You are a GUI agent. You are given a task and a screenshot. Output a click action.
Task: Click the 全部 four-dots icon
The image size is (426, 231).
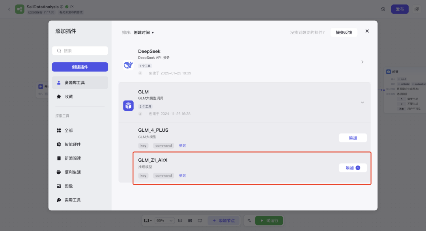(59, 130)
